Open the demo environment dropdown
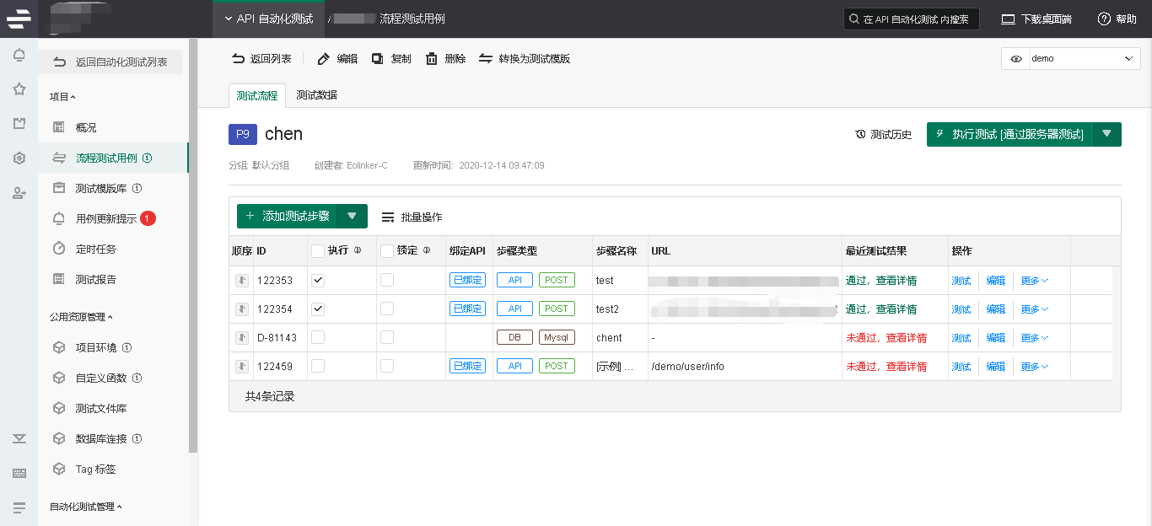 (1070, 59)
